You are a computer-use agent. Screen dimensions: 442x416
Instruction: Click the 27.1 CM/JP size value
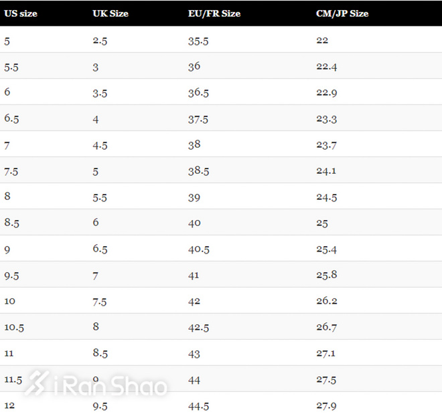pyautogui.click(x=326, y=353)
